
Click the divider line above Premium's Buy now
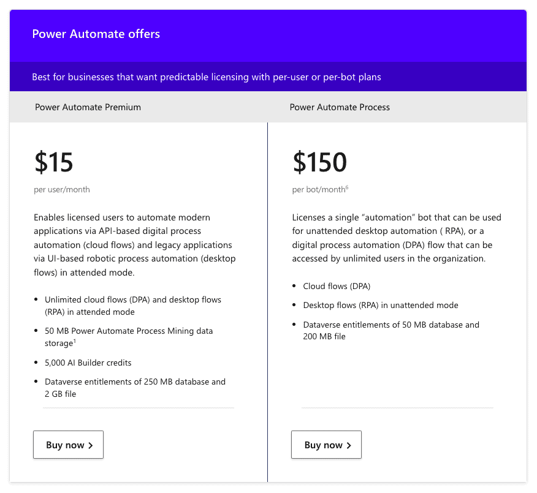pos(139,408)
